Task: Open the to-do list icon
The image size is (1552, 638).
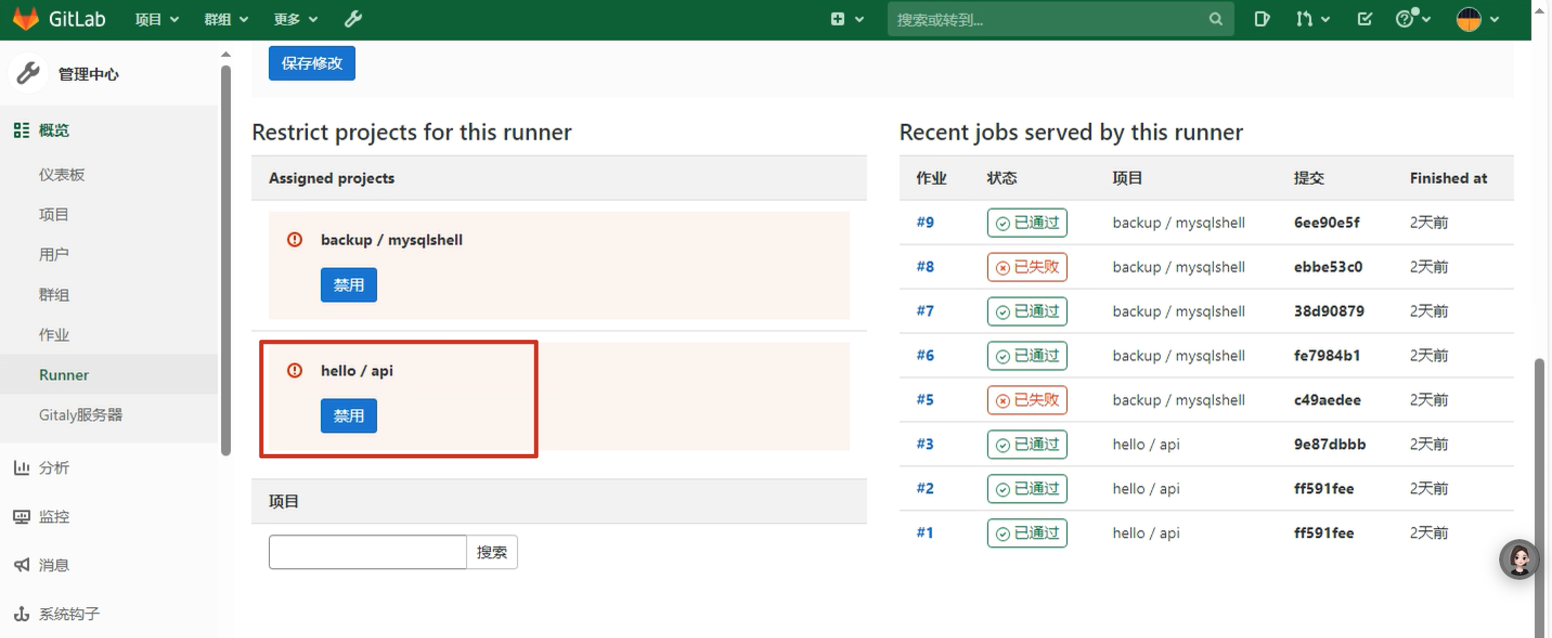Action: 1365,19
